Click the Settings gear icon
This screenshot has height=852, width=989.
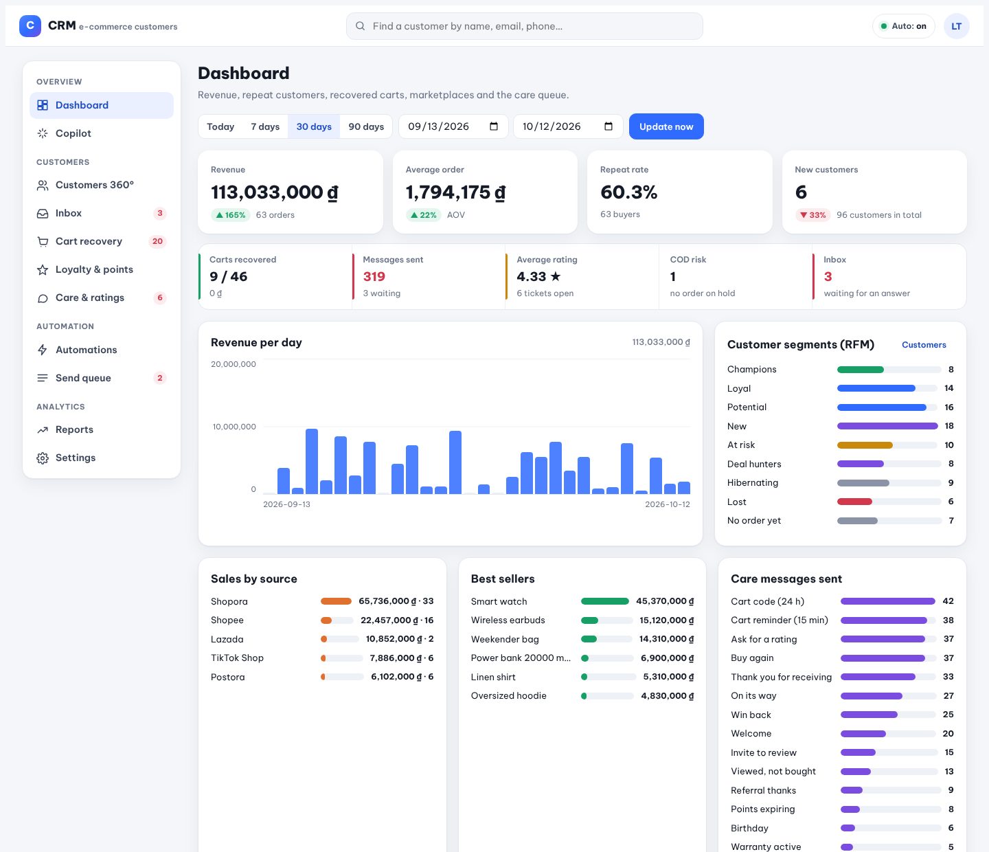point(43,458)
